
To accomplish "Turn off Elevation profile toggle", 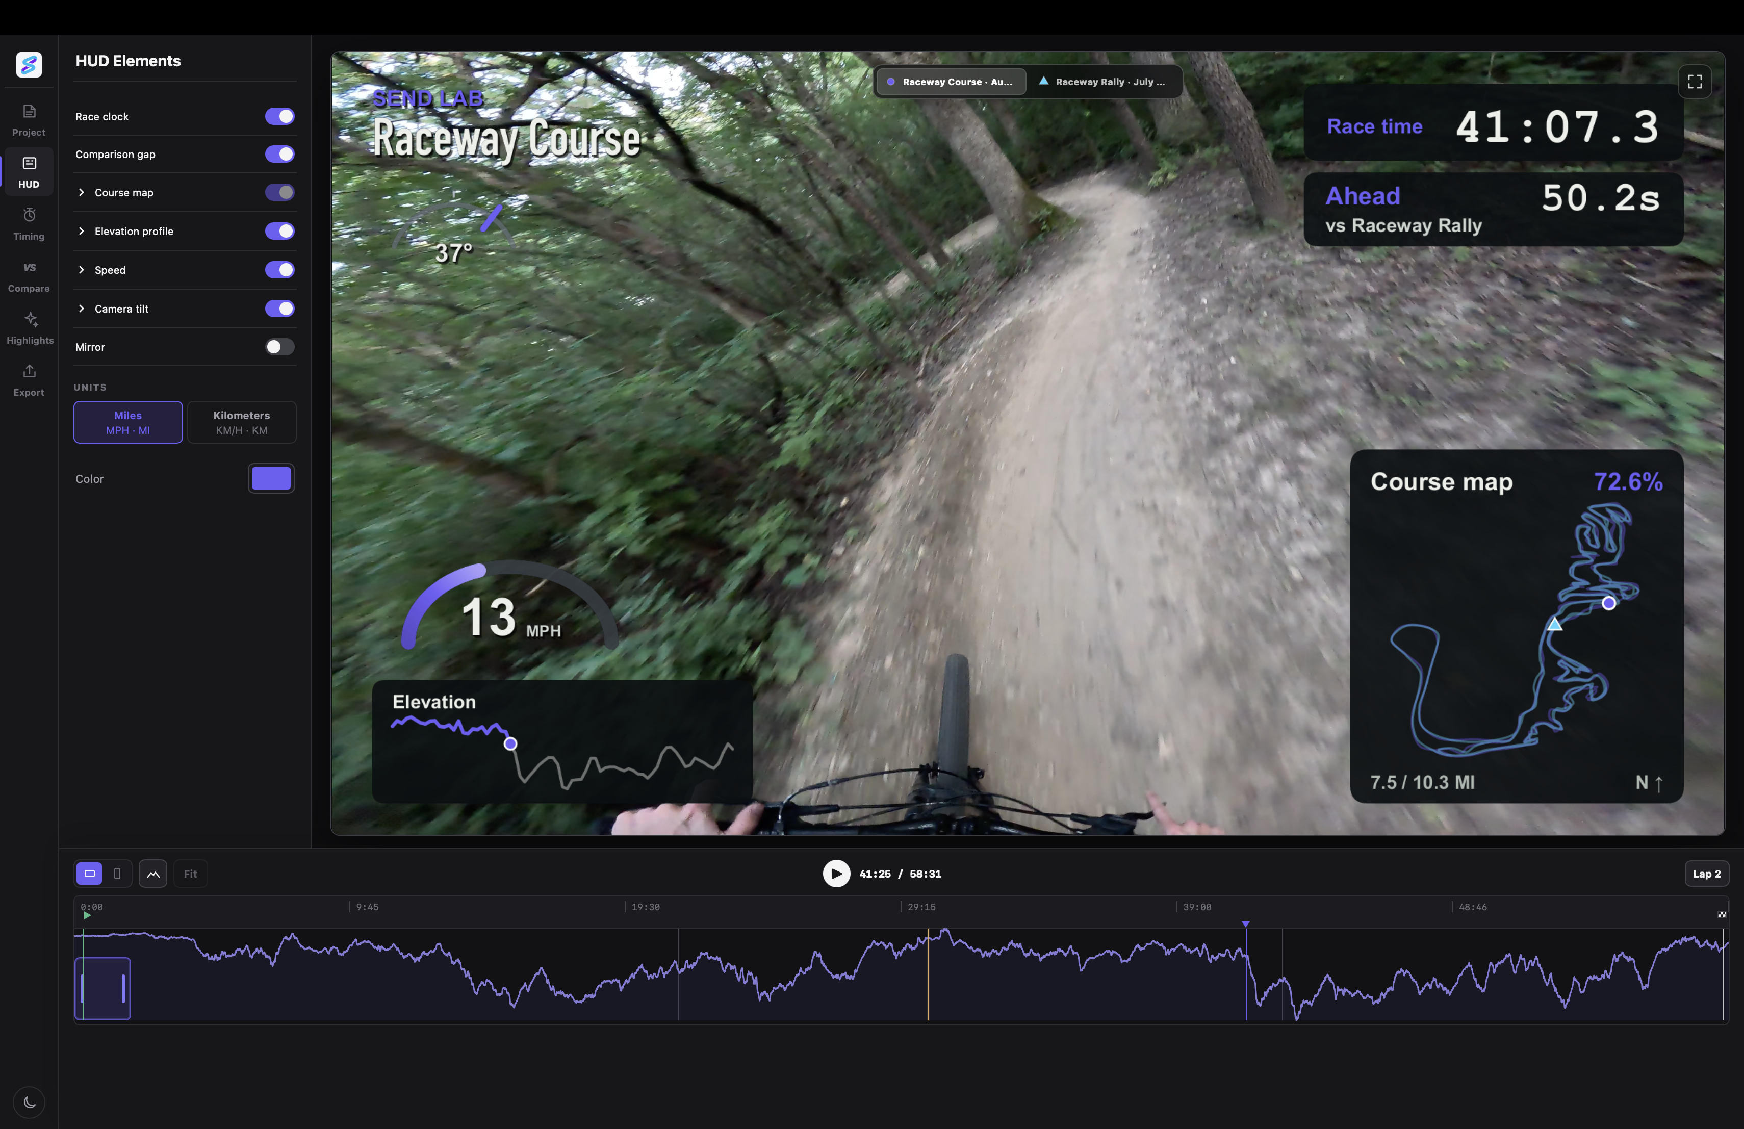I will click(279, 232).
